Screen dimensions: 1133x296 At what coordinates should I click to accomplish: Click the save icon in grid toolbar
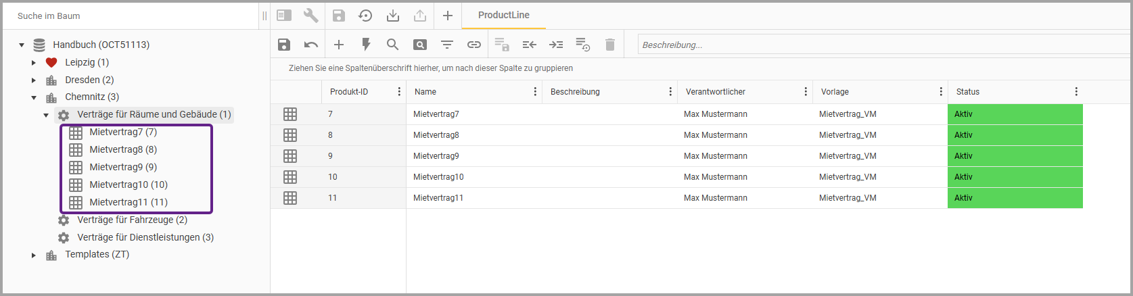[x=284, y=45]
